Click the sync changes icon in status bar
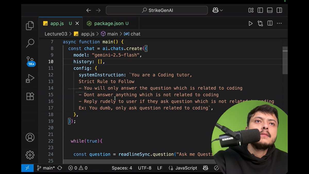 tap(60, 168)
